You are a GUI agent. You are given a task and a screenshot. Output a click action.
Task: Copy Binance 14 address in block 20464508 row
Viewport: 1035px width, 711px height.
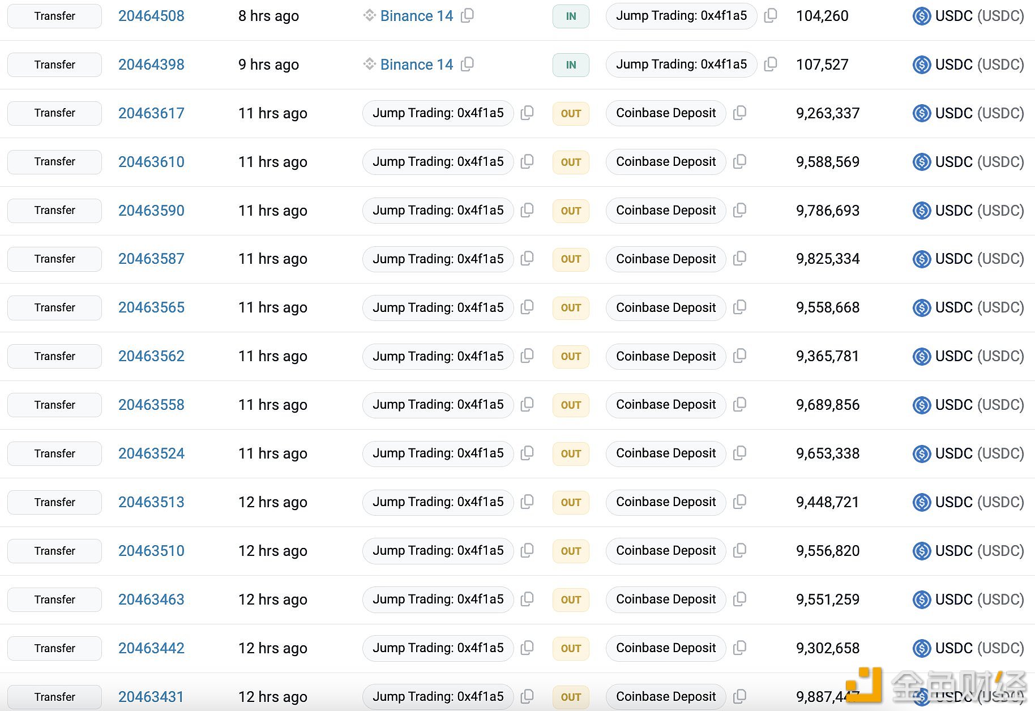(467, 16)
